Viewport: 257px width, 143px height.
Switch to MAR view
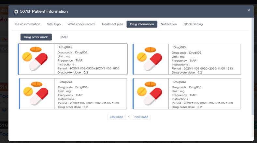point(64,37)
